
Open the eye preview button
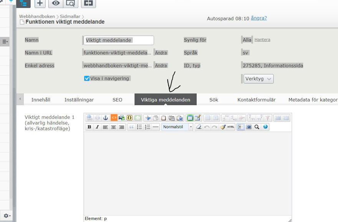point(56,3)
